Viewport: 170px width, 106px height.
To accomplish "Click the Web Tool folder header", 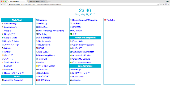I will pyautogui.click(x=17, y=20).
